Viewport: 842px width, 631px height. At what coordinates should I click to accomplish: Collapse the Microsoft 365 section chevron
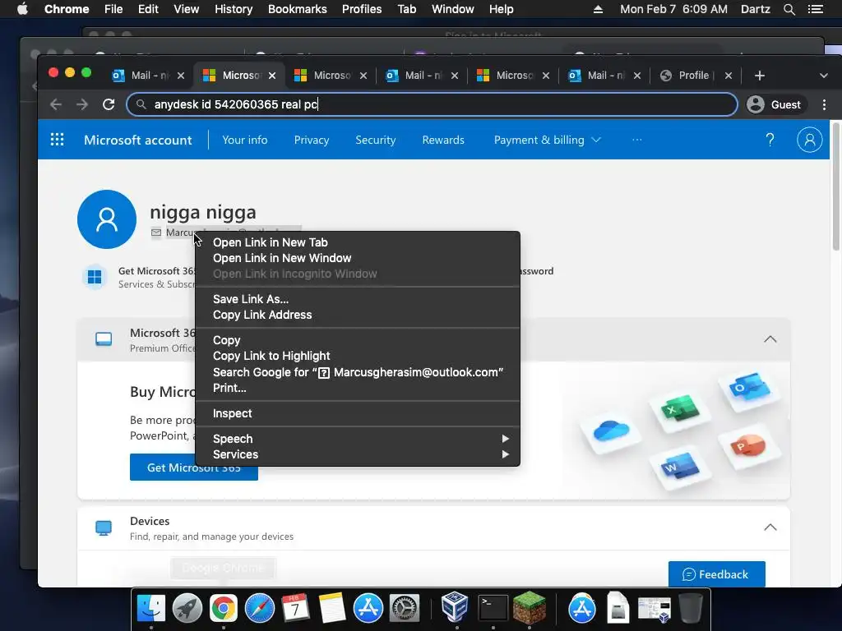770,339
